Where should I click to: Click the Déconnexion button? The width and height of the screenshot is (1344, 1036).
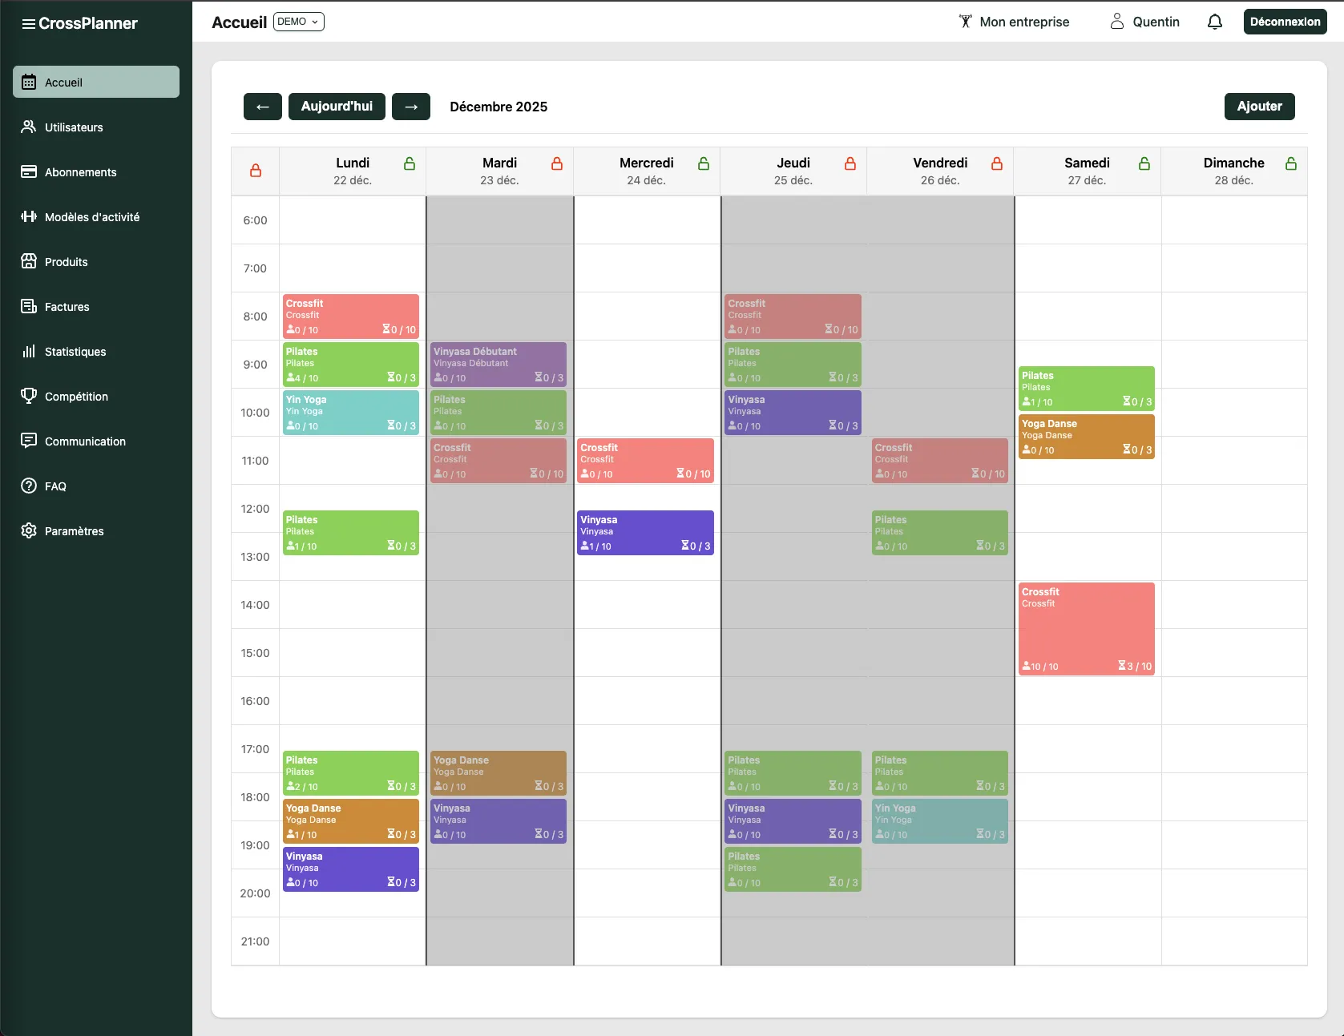click(x=1285, y=22)
